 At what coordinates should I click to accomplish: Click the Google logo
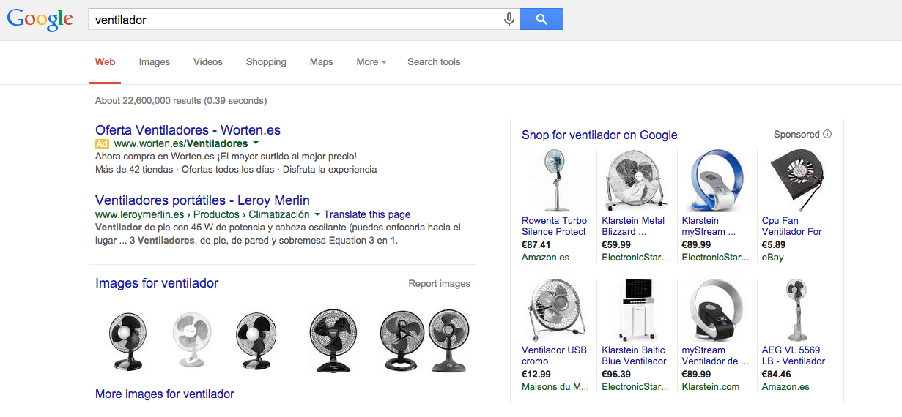(40, 20)
